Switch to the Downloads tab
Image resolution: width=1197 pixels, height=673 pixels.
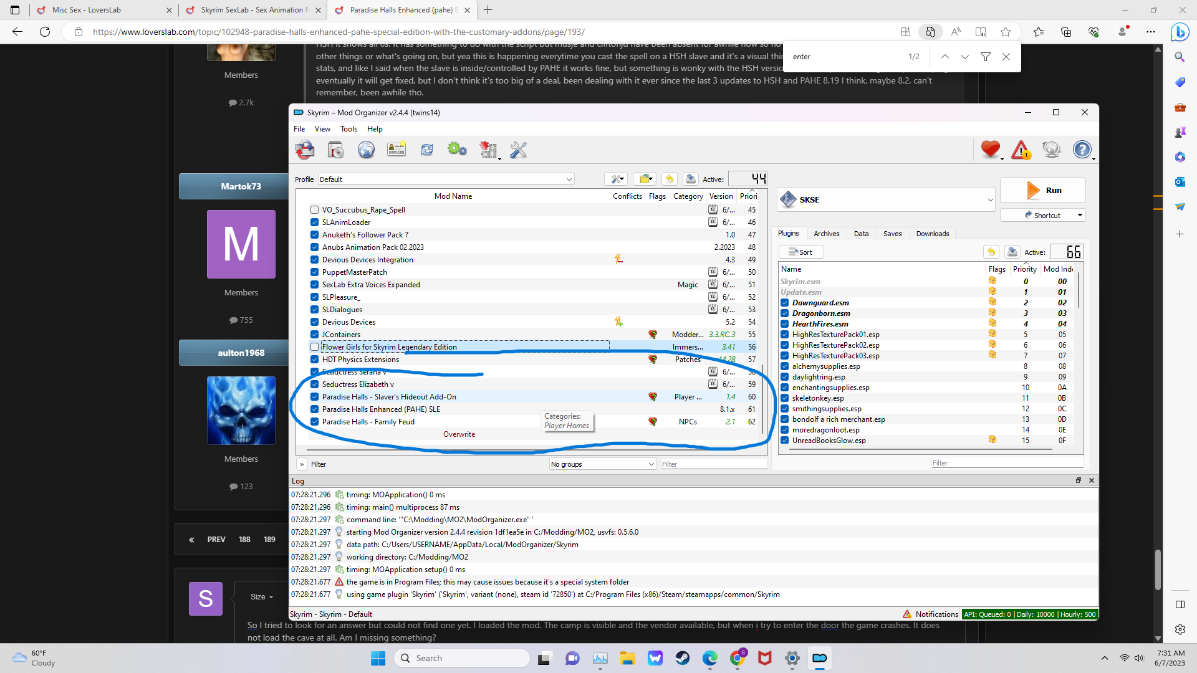pyautogui.click(x=933, y=234)
